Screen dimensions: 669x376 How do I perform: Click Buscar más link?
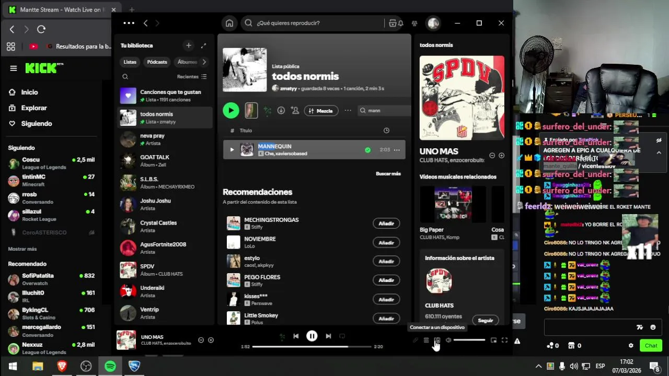pyautogui.click(x=388, y=173)
